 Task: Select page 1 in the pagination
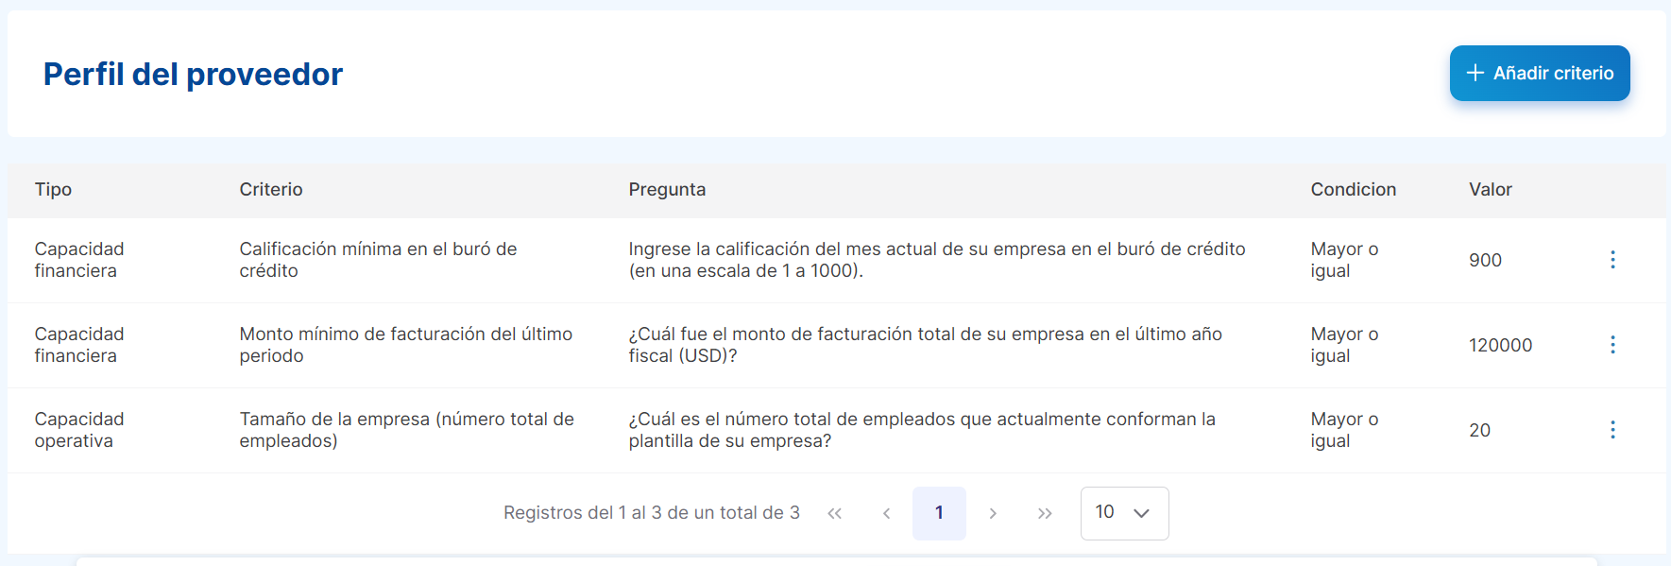click(938, 513)
